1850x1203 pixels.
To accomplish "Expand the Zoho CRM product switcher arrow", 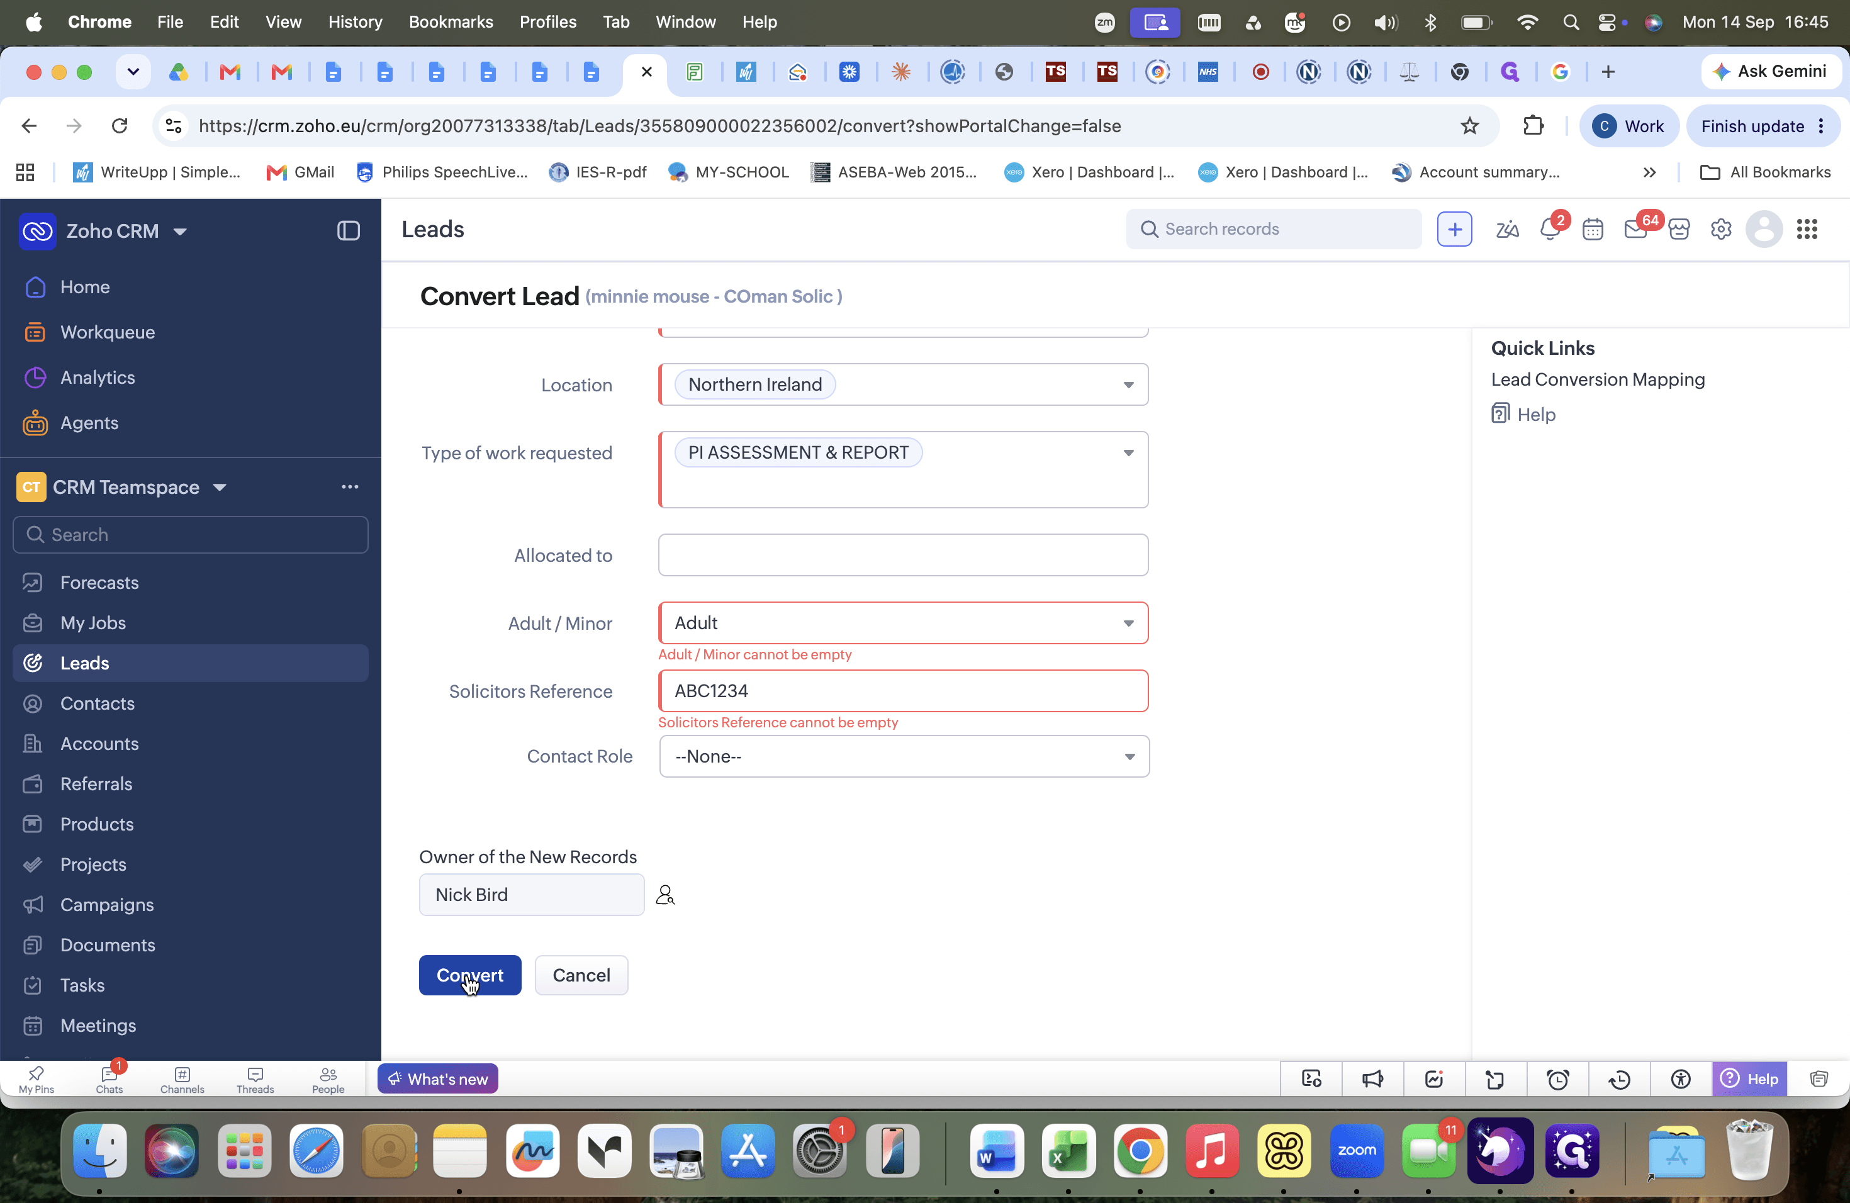I will click(181, 232).
